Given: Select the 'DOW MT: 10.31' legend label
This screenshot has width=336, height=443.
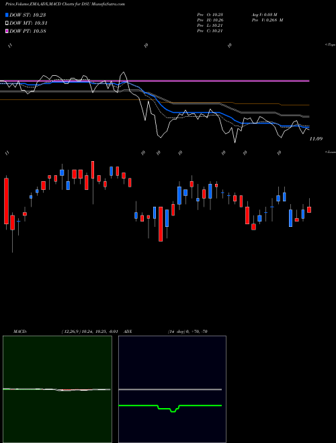Looking at the screenshot, I should (x=29, y=23).
